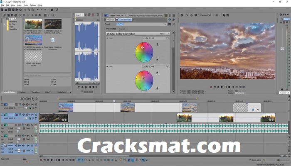
Task: Create a new project from main toolbar
Action: coord(2,10)
